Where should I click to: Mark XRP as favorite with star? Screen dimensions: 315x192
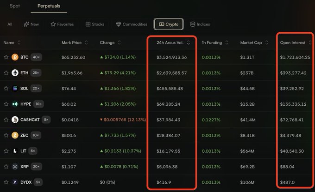point(6,167)
